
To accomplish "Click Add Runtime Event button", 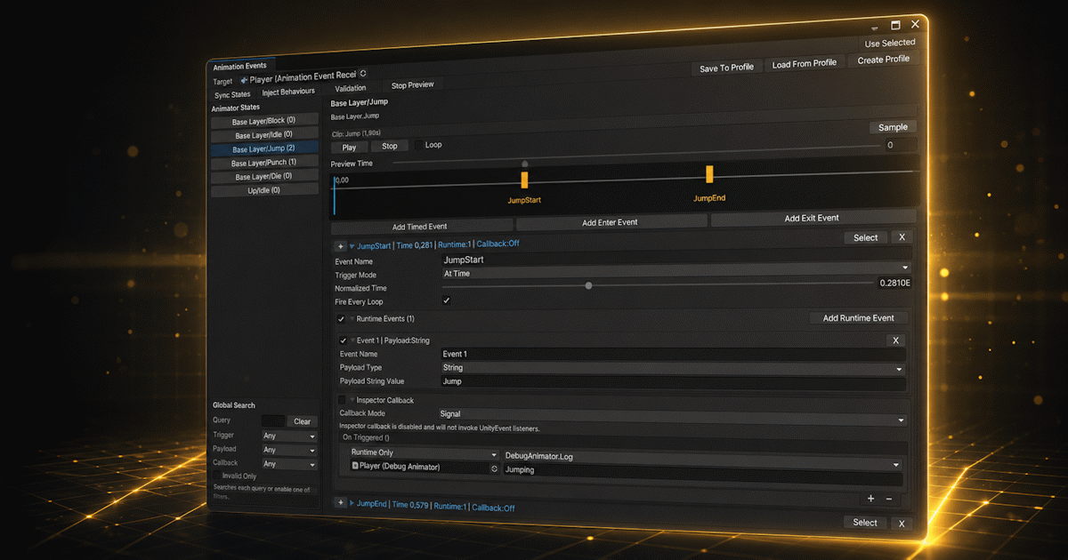I will tap(859, 318).
